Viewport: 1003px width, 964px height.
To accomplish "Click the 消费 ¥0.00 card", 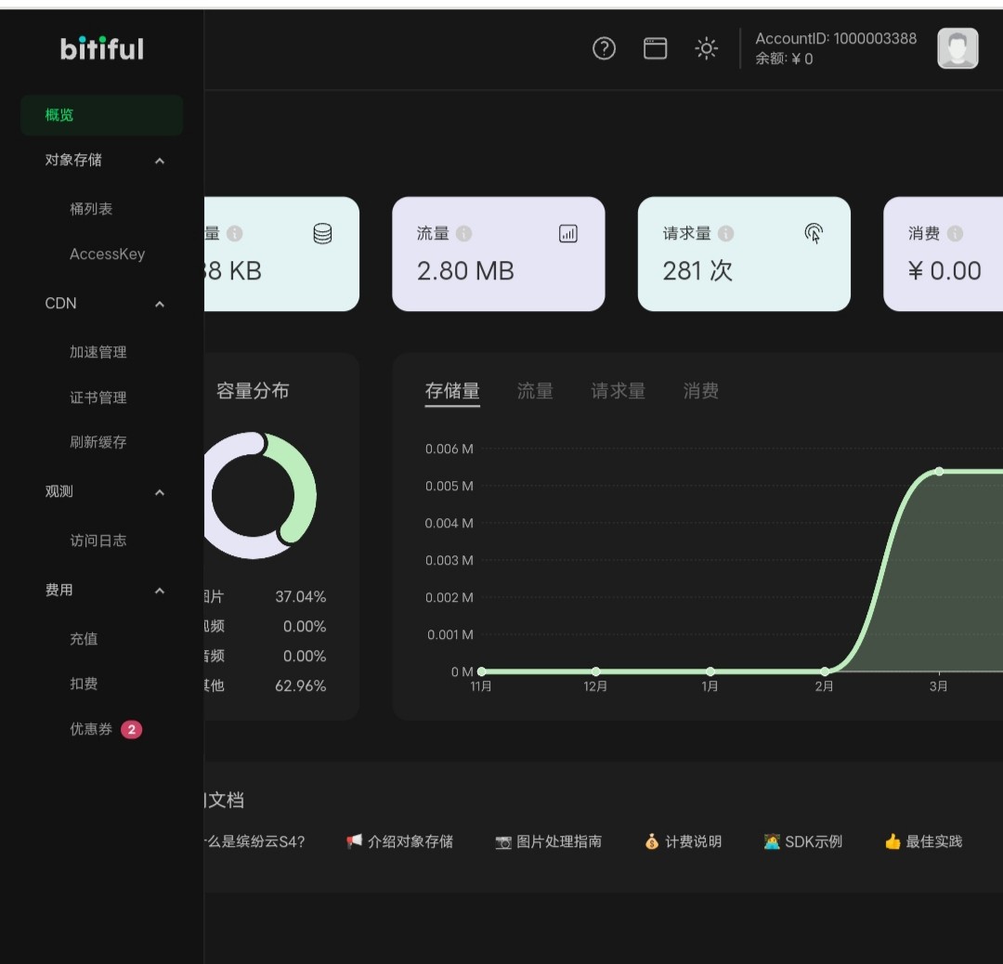I will pos(943,254).
